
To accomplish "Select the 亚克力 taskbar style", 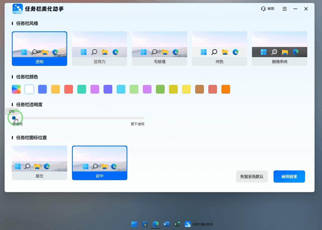I will [x=99, y=48].
